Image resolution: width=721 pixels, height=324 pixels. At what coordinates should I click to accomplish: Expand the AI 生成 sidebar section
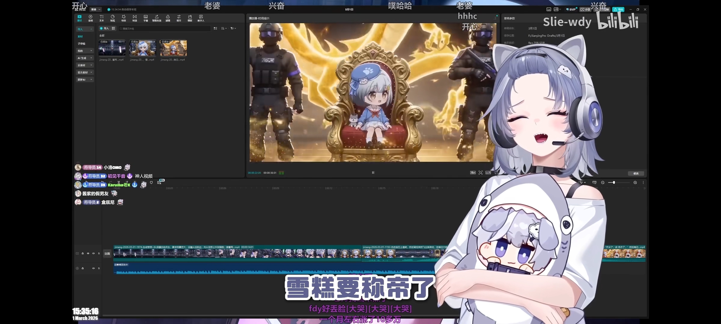click(85, 58)
